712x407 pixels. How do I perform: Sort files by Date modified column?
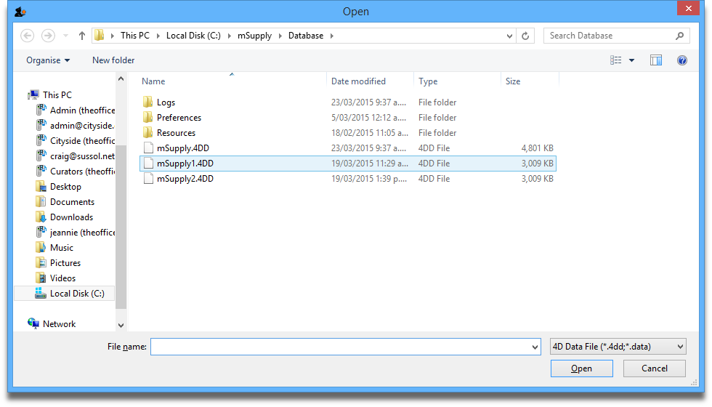click(x=358, y=81)
